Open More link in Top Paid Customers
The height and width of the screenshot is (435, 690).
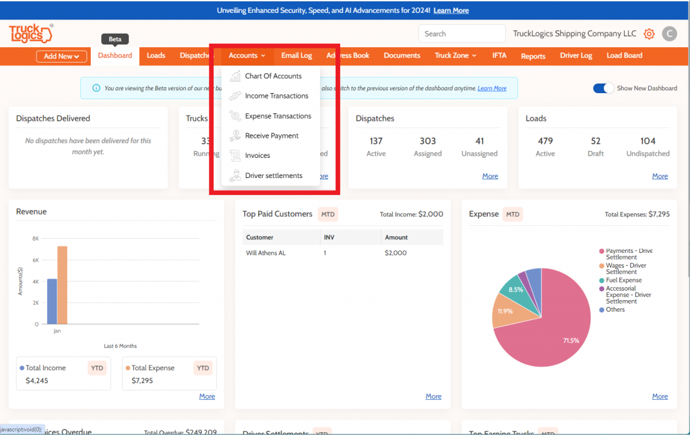tap(433, 397)
